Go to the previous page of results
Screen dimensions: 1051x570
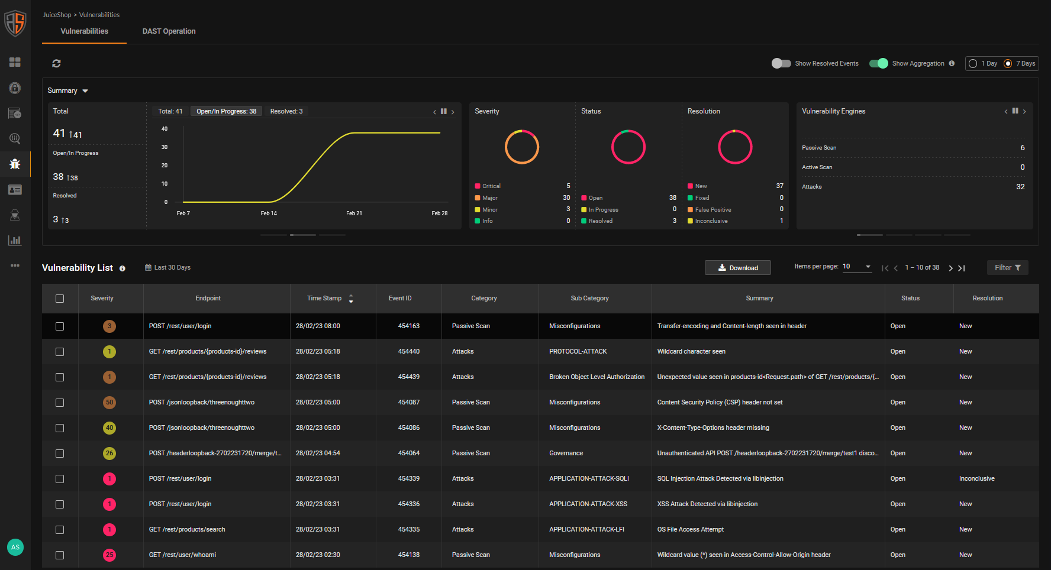tap(896, 268)
